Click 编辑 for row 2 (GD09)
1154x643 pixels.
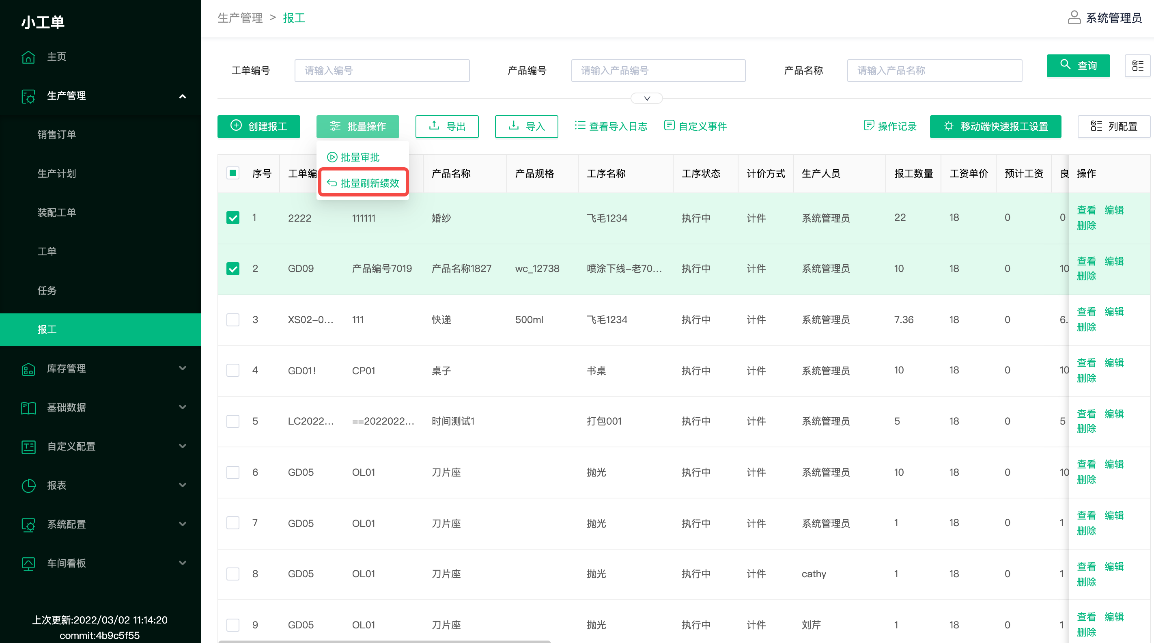1114,261
